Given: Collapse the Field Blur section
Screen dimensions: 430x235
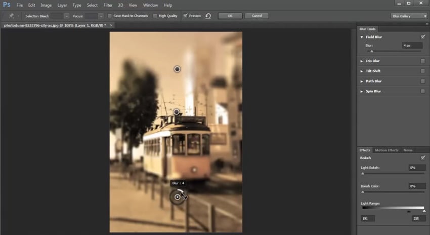Looking at the screenshot, I should coord(362,37).
